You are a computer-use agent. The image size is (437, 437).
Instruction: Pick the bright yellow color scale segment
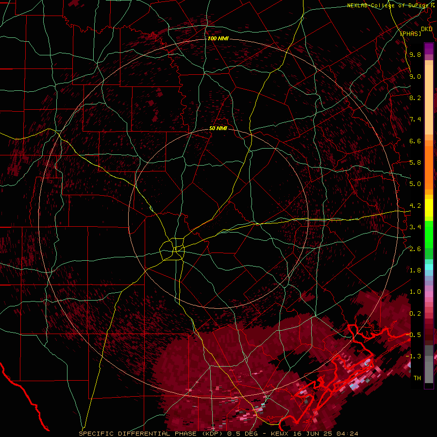click(x=429, y=208)
